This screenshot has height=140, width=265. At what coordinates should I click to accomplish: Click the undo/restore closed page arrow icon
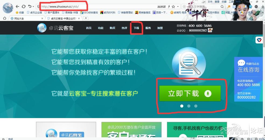point(30,6)
